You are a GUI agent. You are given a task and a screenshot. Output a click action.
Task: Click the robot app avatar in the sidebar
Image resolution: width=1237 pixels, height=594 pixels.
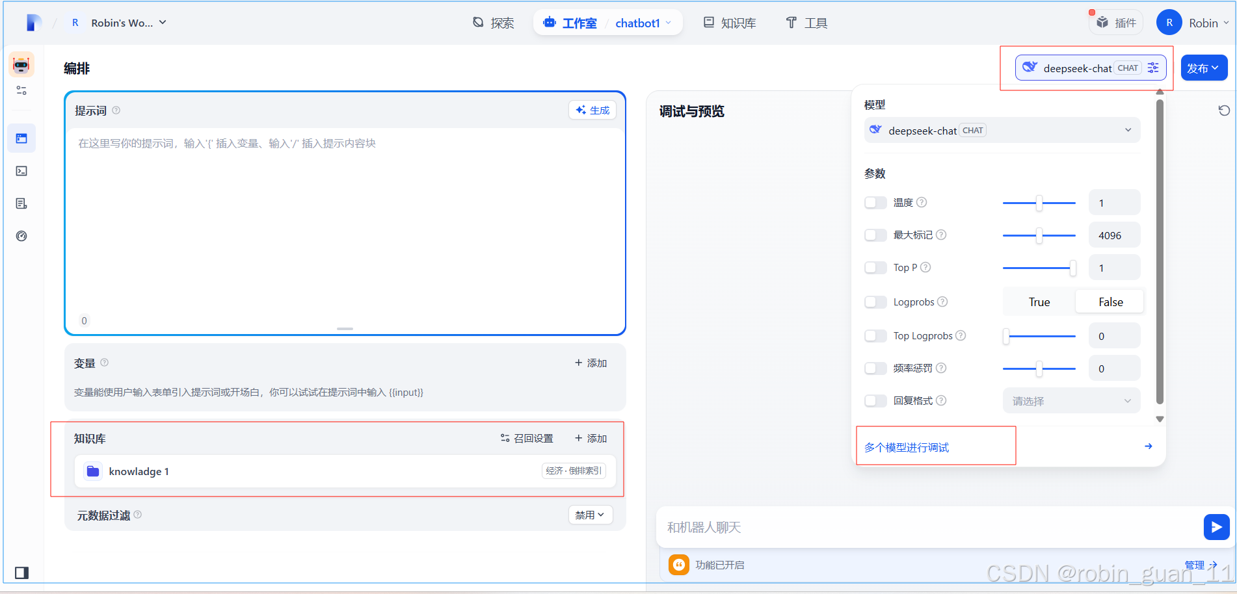(21, 64)
